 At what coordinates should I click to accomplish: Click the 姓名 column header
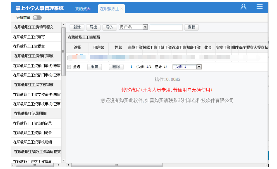[118, 47]
